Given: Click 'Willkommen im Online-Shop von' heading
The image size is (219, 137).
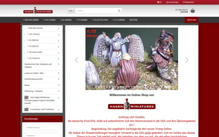Looking at the screenshot, I should [132, 95].
